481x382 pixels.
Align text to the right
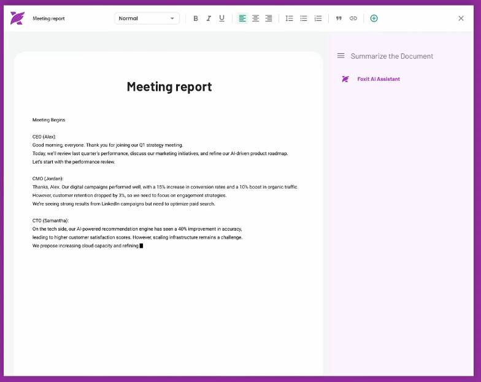coord(268,18)
